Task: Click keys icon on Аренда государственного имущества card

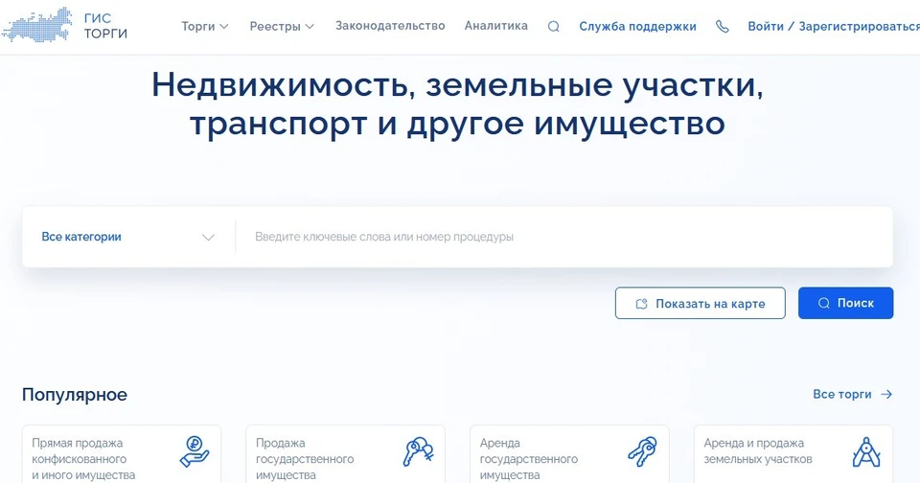Action: [642, 452]
